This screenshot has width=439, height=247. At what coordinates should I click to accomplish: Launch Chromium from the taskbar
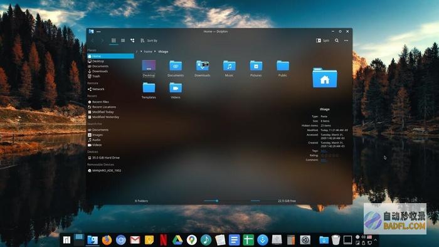pyautogui.click(x=121, y=240)
